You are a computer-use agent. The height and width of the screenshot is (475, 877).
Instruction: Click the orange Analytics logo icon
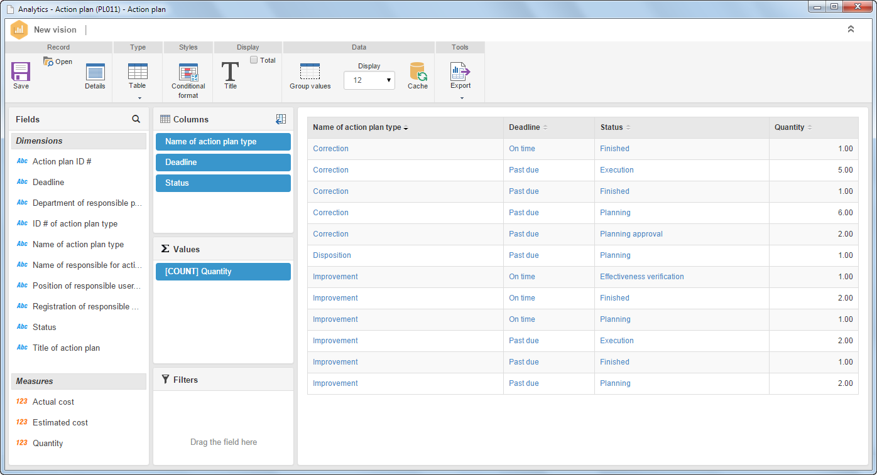click(19, 29)
